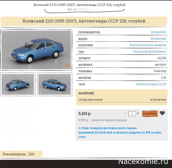View the front side-view car thumbnail
This screenshot has width=172, height=168.
click(x=54, y=84)
